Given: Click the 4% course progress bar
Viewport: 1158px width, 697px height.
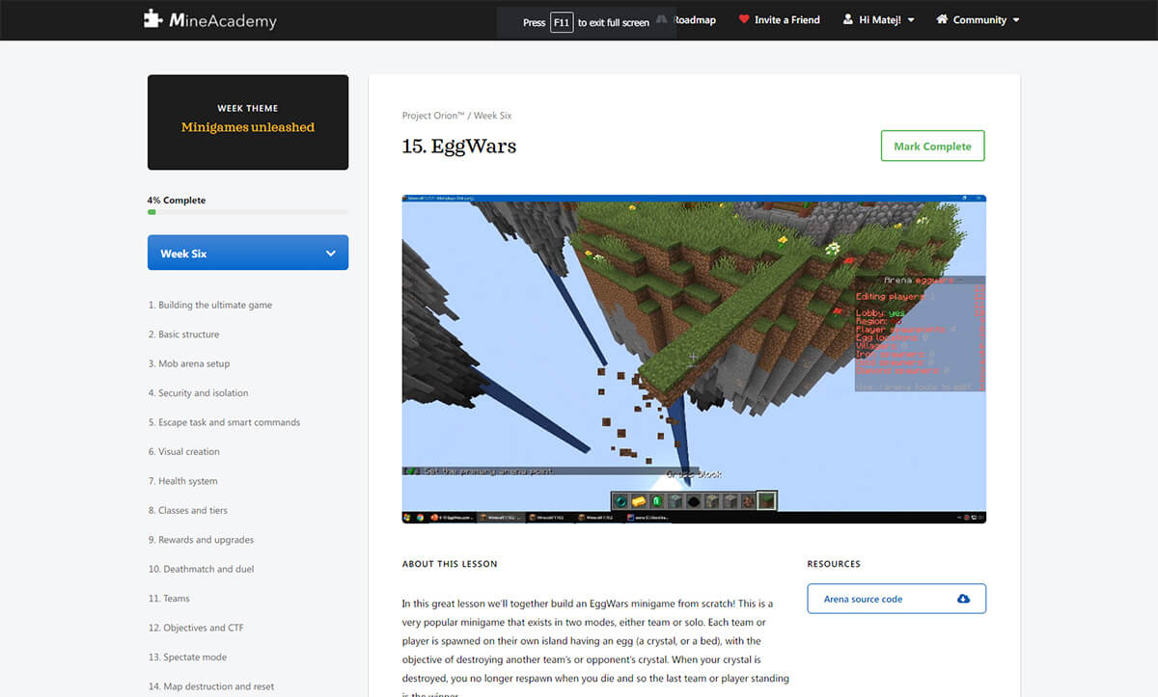Looking at the screenshot, I should point(248,212).
